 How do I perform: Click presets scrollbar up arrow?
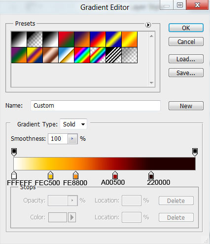(151, 36)
